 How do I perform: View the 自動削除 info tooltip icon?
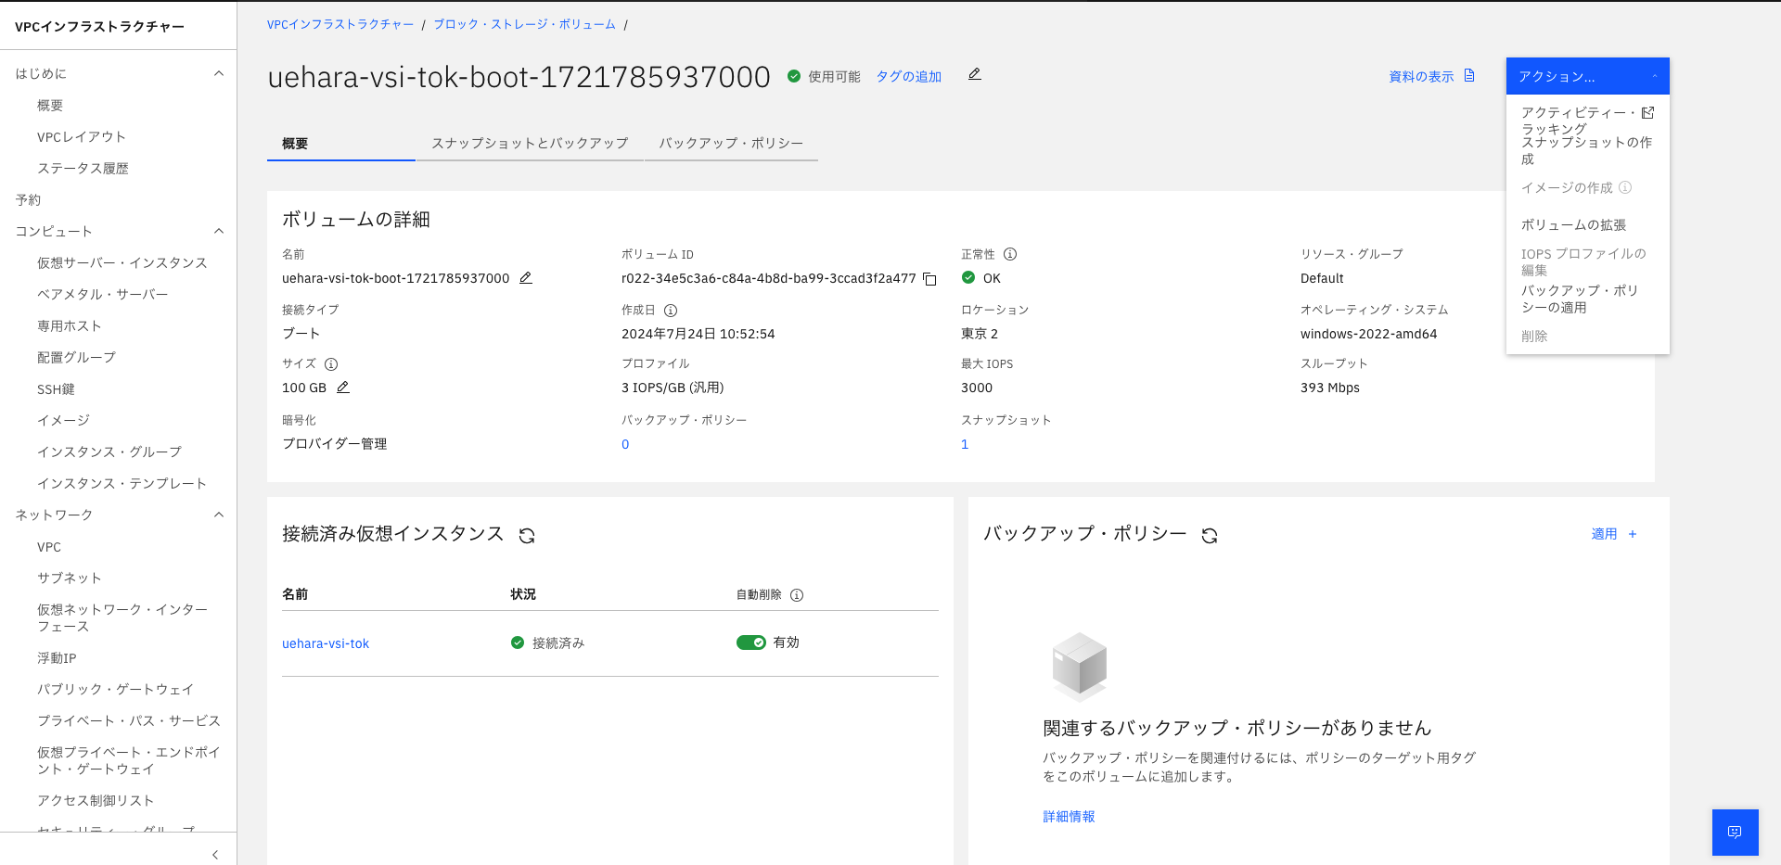point(799,594)
